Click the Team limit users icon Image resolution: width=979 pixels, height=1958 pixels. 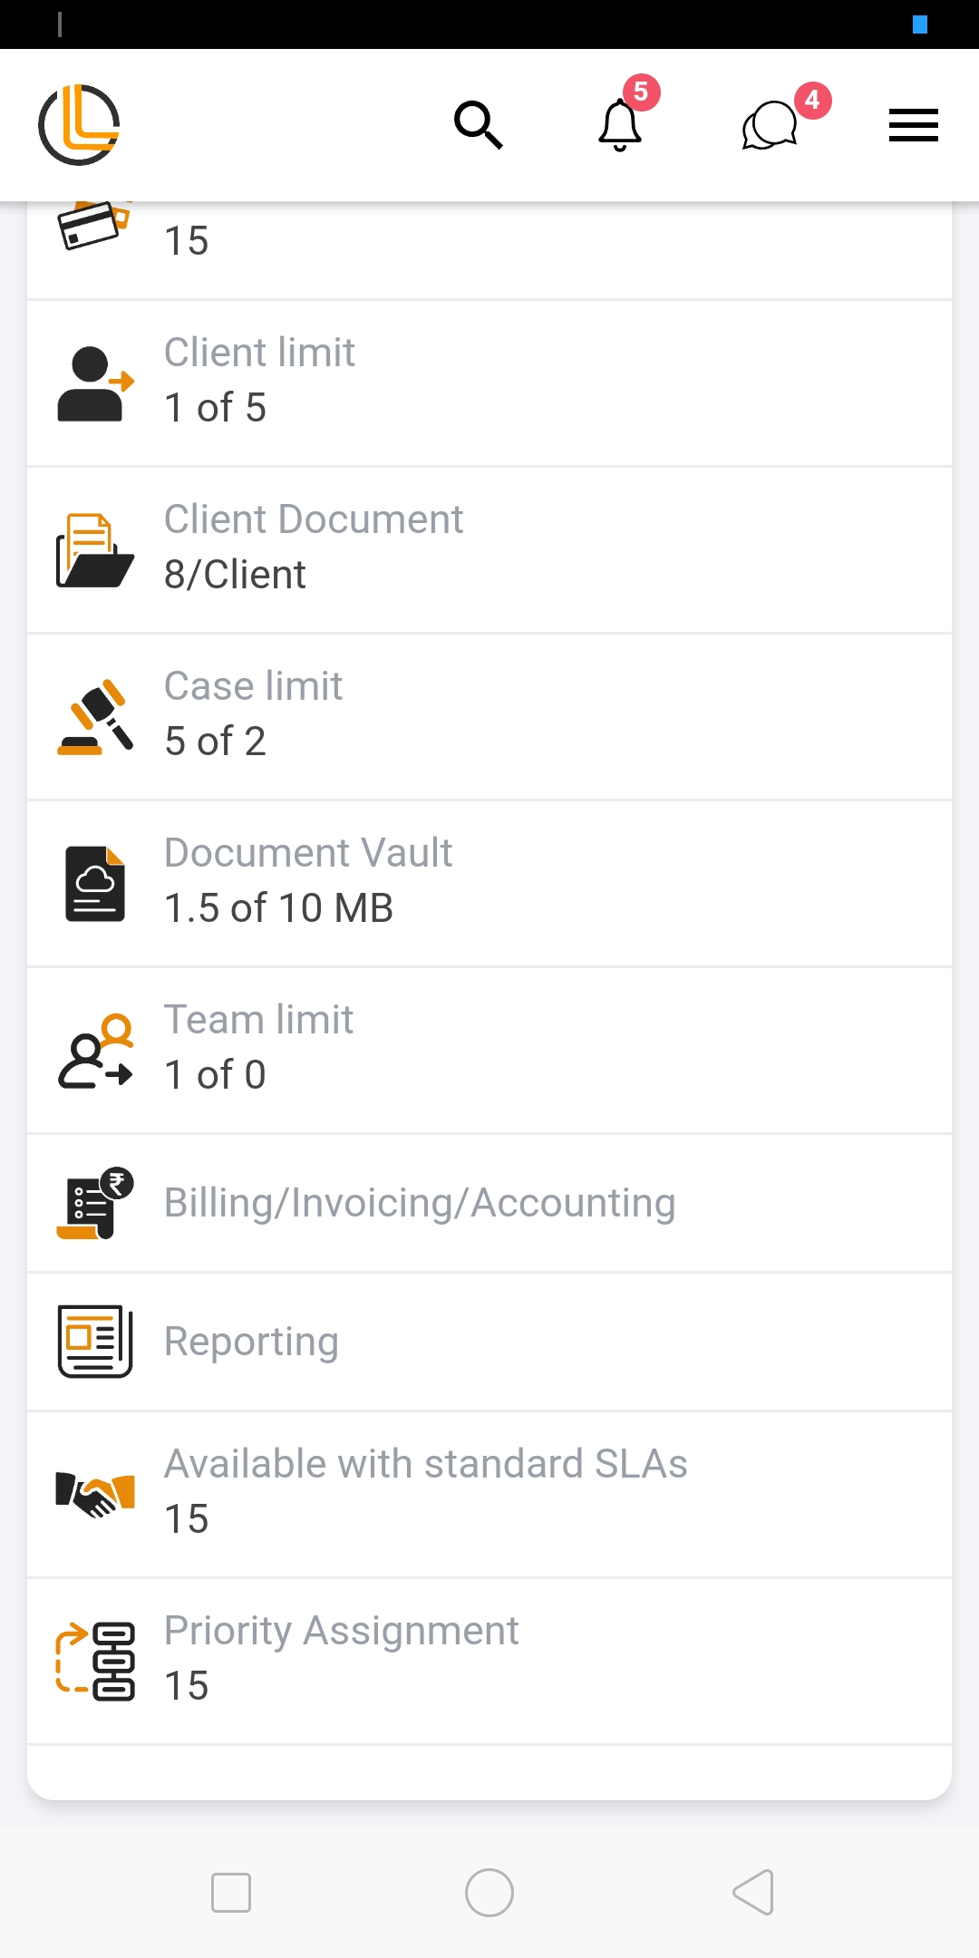(x=95, y=1051)
